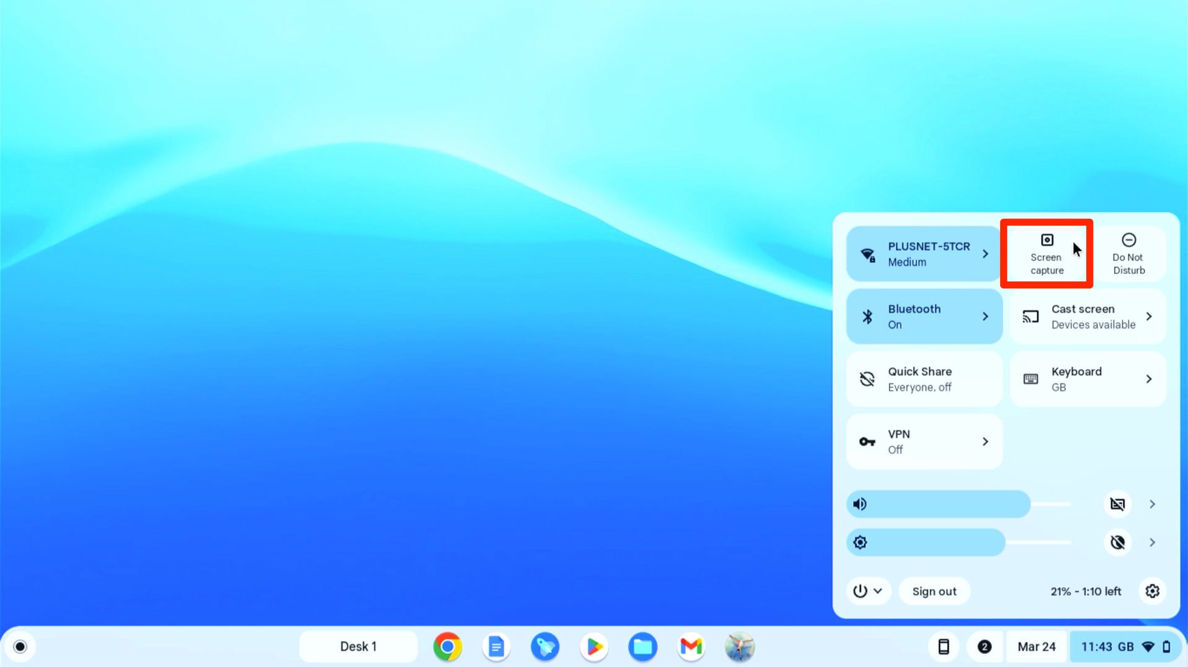Open the settings gear in quick settings
The height and width of the screenshot is (667, 1188).
point(1153,591)
